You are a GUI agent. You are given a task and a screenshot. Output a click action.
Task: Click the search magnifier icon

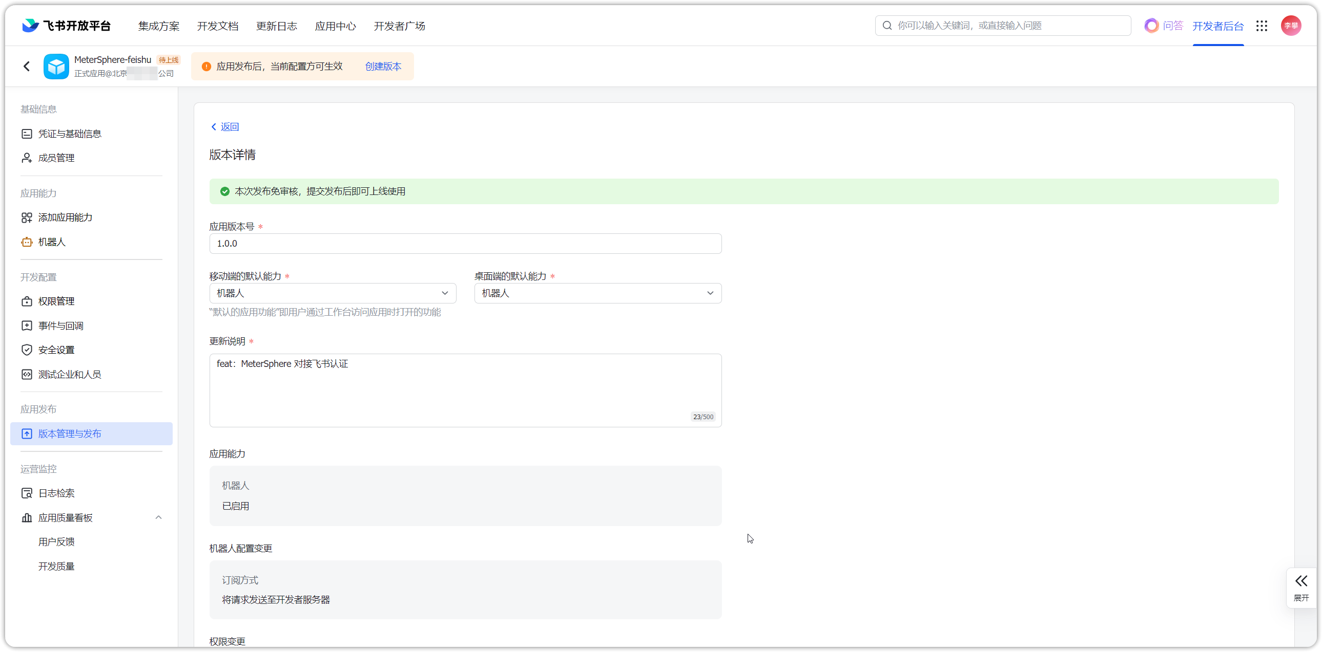point(887,26)
